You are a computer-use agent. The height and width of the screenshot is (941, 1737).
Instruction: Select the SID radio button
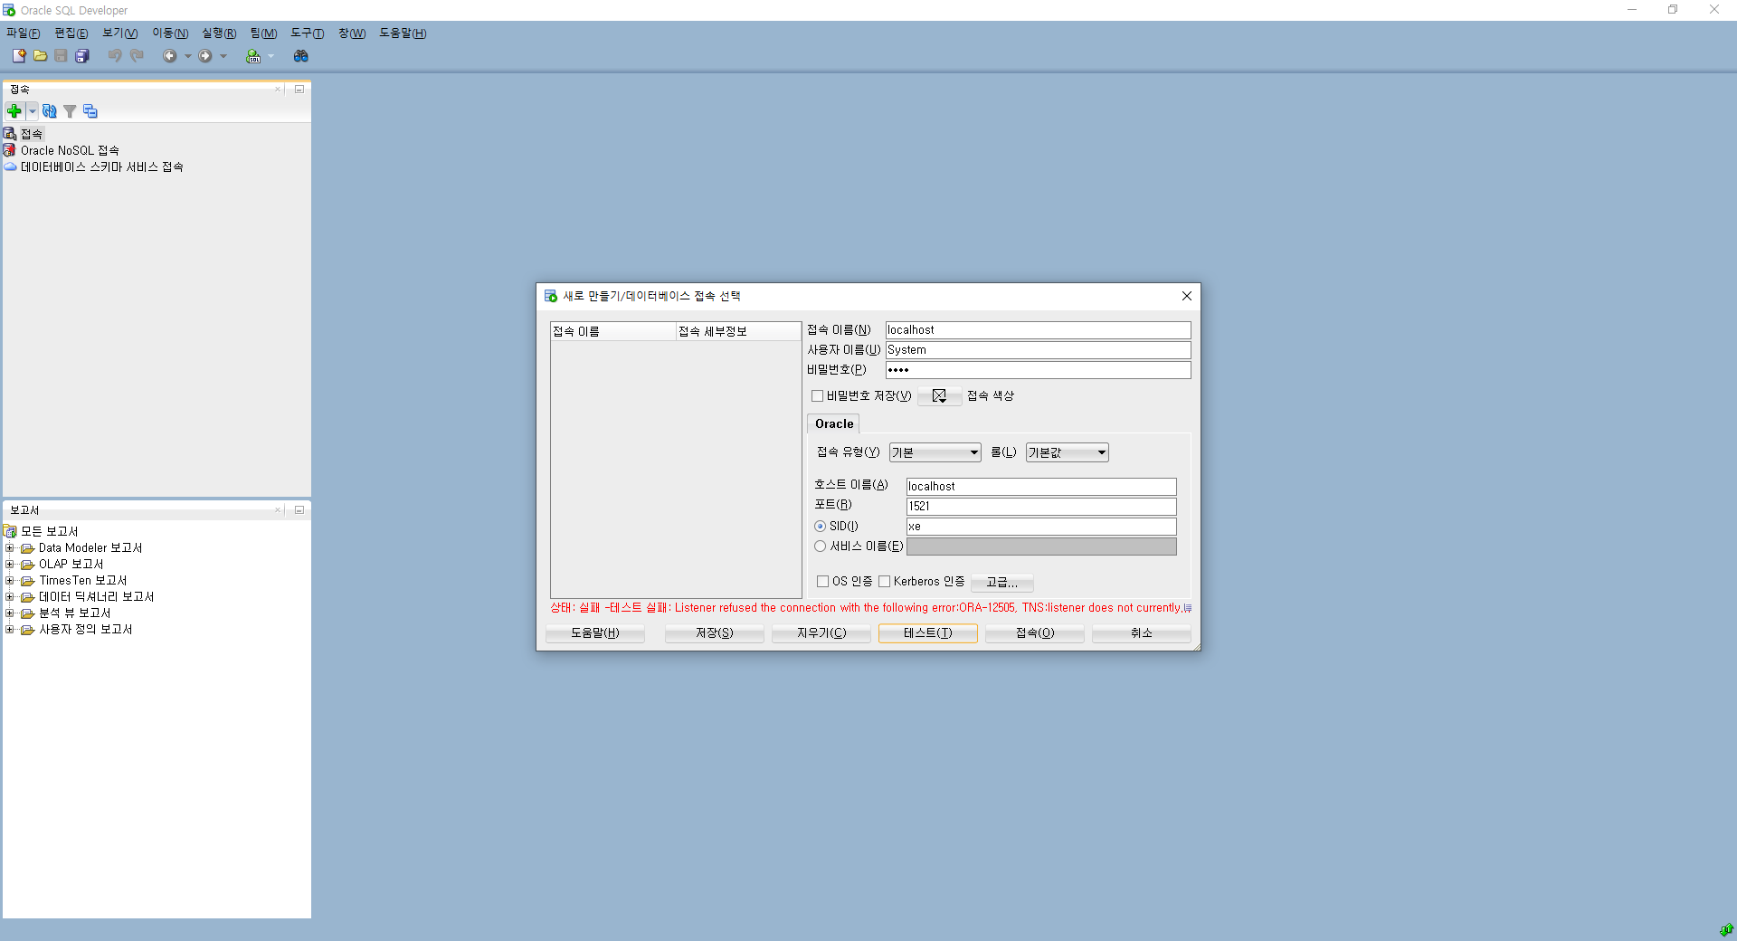click(x=820, y=526)
